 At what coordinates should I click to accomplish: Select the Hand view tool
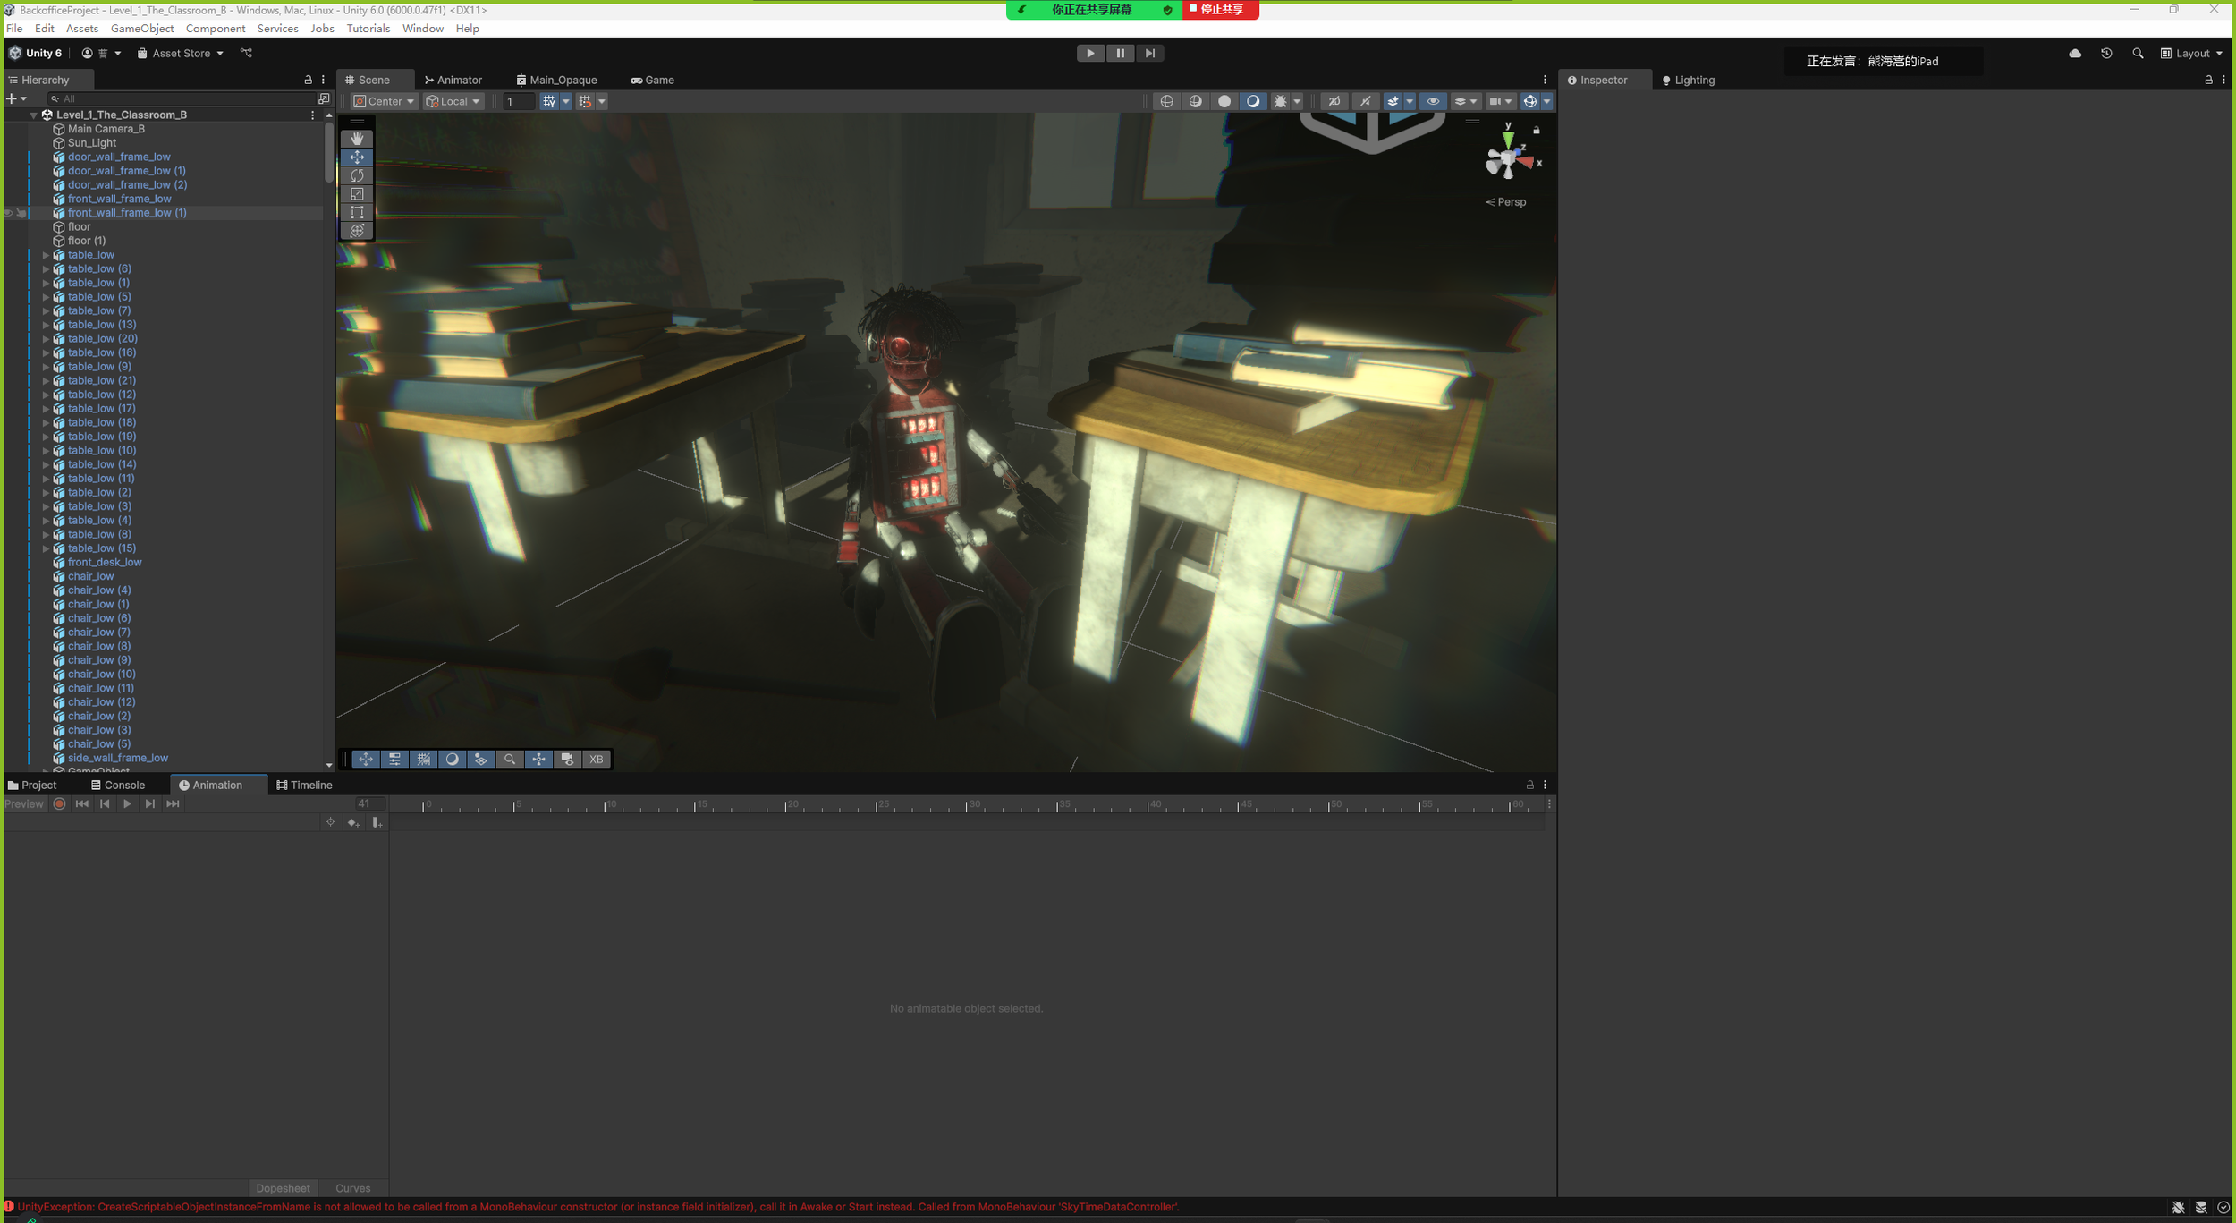click(x=357, y=139)
